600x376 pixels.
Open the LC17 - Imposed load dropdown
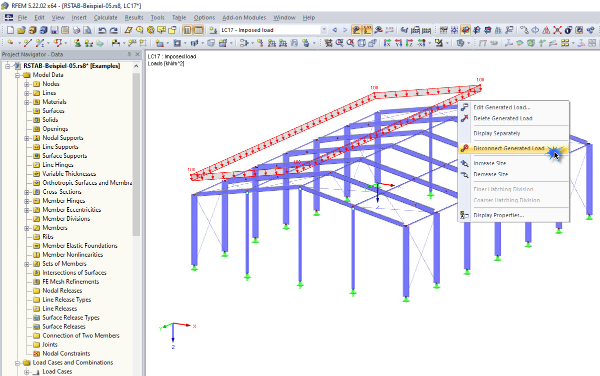[x=324, y=29]
